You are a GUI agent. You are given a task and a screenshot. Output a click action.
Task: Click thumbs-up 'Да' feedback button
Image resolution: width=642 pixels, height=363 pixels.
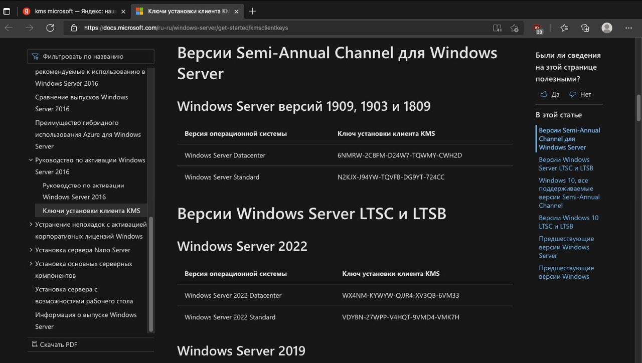tap(550, 94)
